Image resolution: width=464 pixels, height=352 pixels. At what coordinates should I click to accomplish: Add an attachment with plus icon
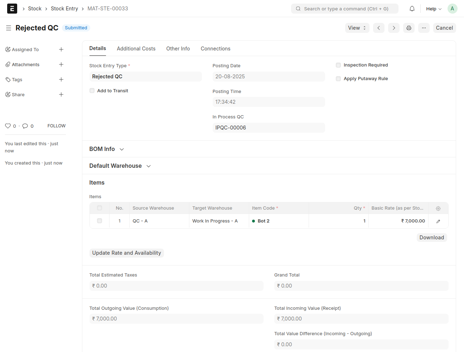[61, 64]
